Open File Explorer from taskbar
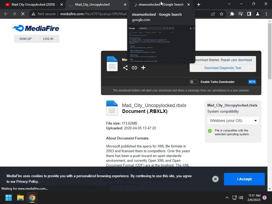Screen dimensions: 272x204 pos(20,198)
